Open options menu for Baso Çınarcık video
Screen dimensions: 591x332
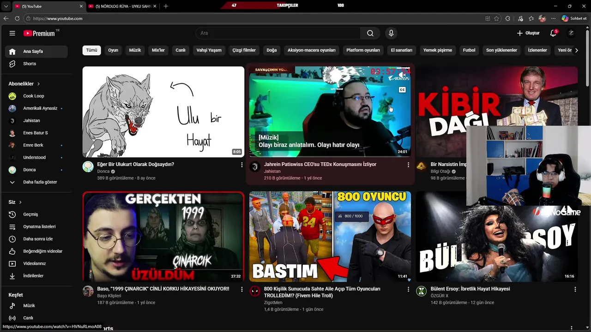[x=241, y=289]
